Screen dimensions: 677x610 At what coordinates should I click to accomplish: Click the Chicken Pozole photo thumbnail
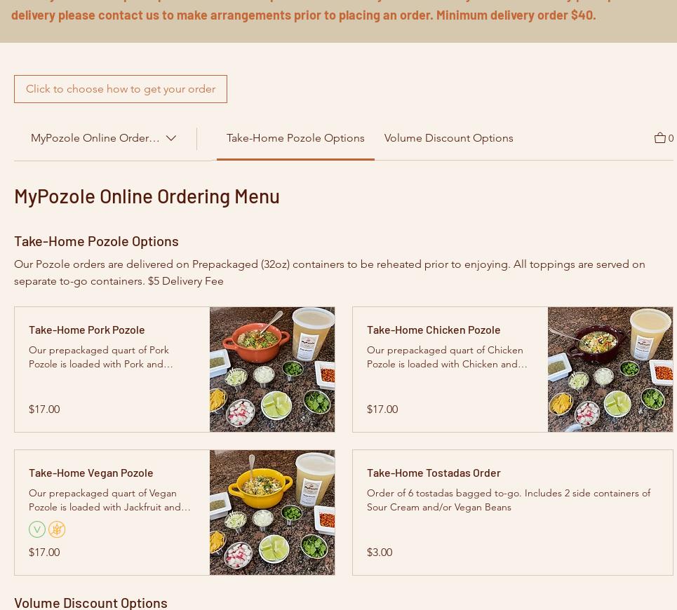coord(610,370)
